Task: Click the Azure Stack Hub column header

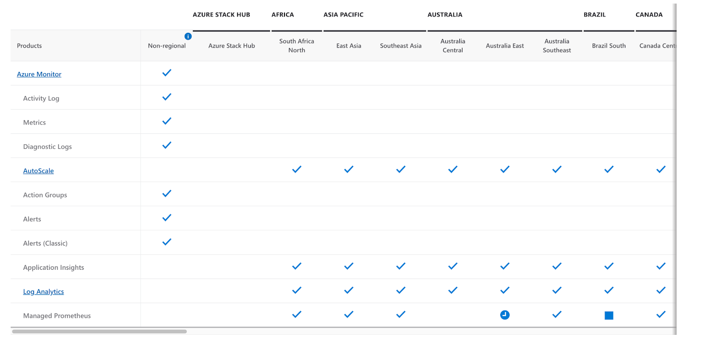Action: 232,45
